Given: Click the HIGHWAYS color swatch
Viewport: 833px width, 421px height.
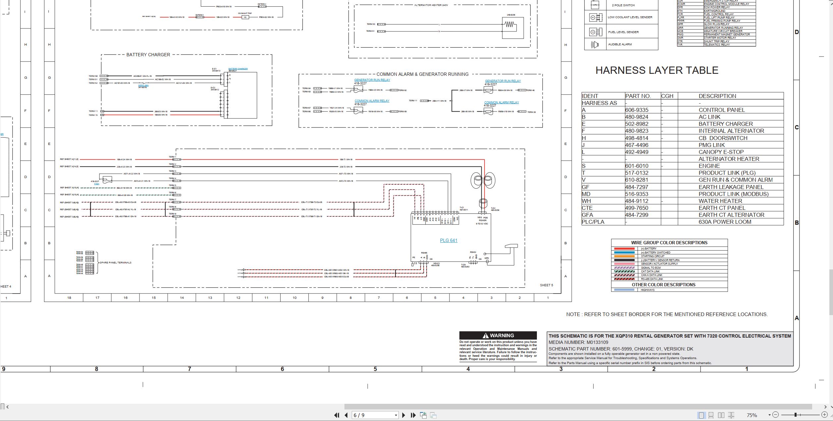Looking at the screenshot, I should 624,290.
